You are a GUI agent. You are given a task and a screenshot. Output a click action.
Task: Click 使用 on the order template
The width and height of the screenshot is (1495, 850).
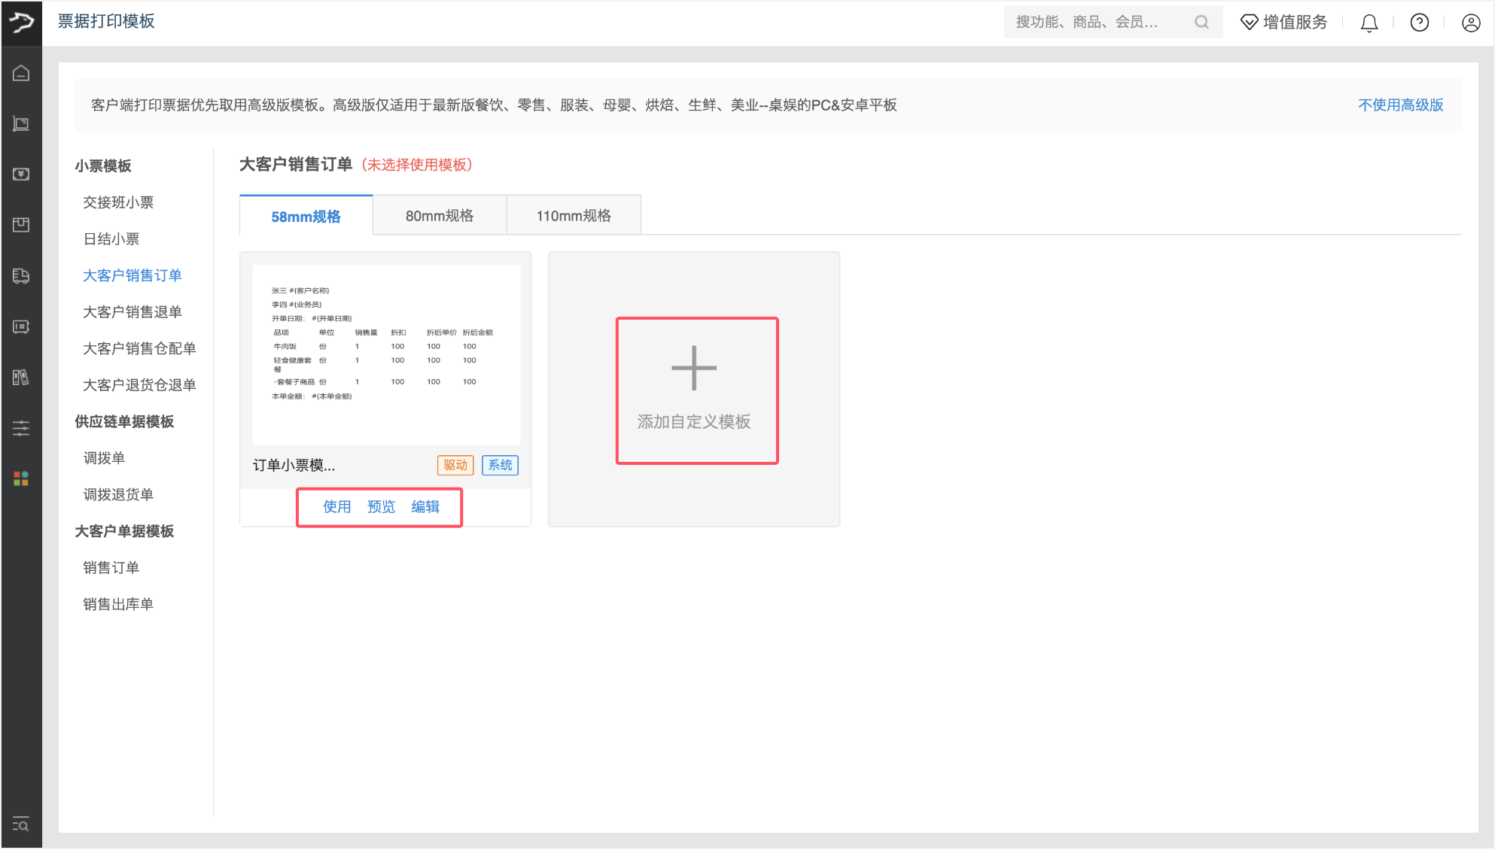tap(336, 506)
